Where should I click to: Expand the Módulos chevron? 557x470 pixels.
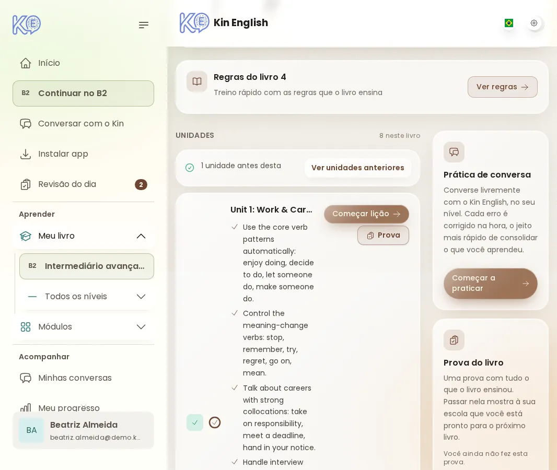click(141, 326)
